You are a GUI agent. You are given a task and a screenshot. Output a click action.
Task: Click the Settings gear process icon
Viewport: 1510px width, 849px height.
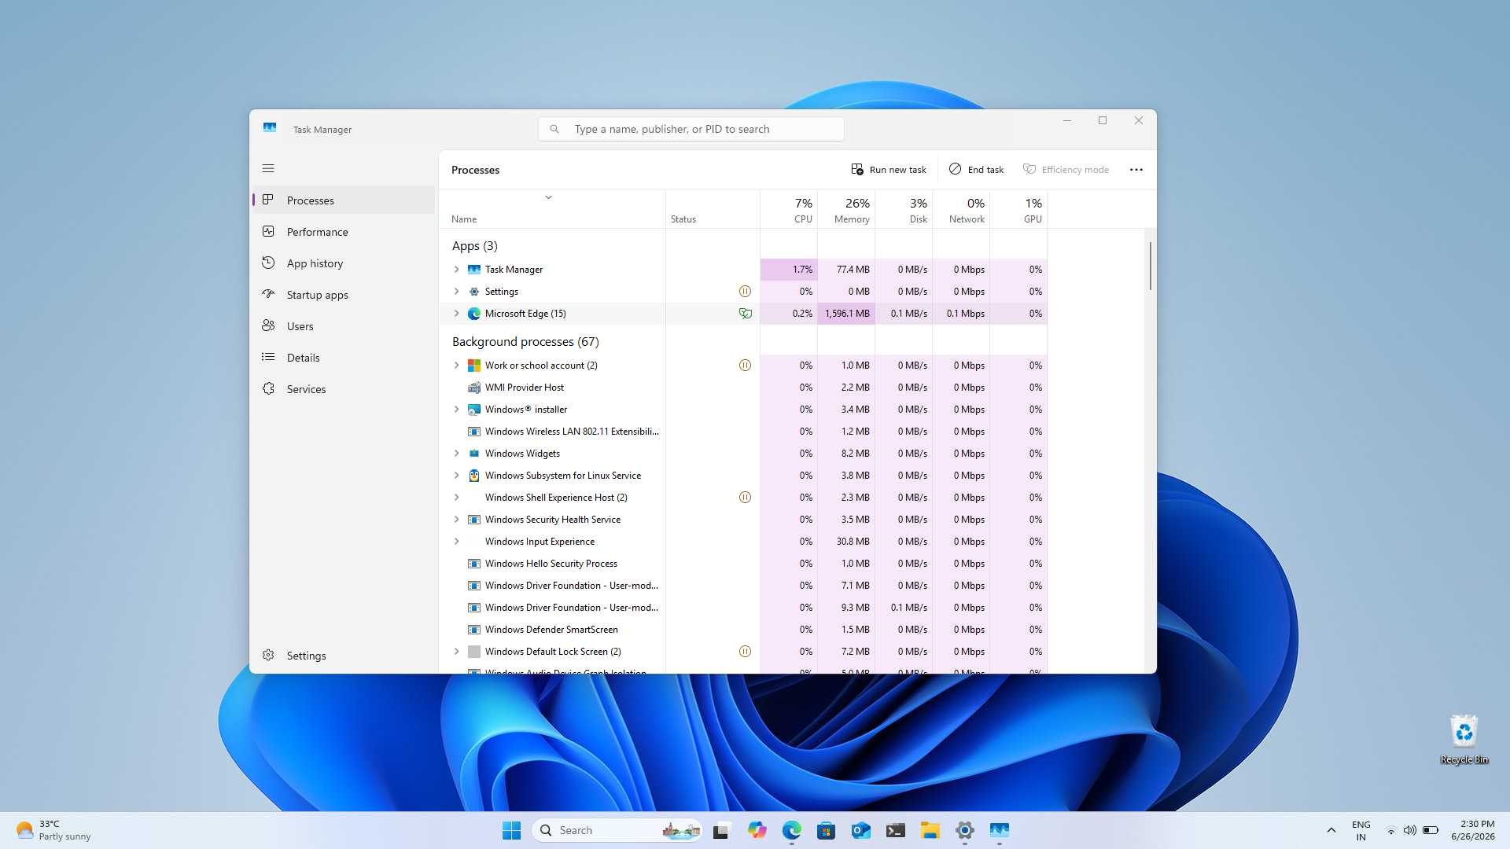474,292
